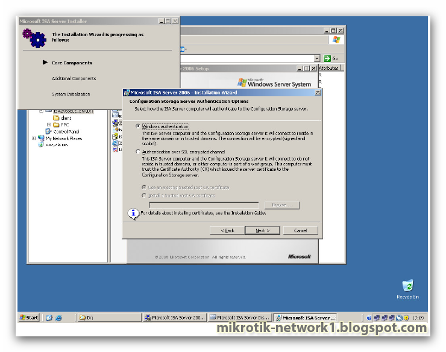Choose Use an existing trusted root CA certificate

pos(144,187)
